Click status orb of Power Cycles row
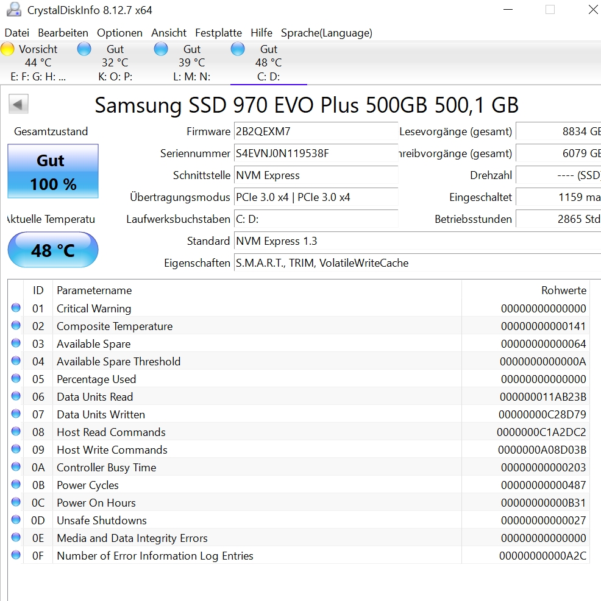This screenshot has width=601, height=601. tap(16, 484)
